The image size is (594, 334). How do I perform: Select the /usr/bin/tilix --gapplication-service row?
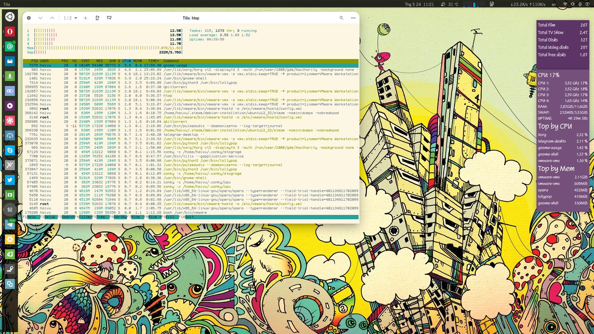click(191, 156)
